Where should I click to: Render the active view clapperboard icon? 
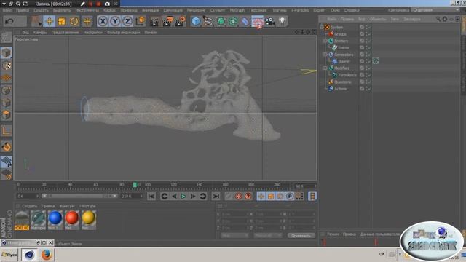coord(154,21)
